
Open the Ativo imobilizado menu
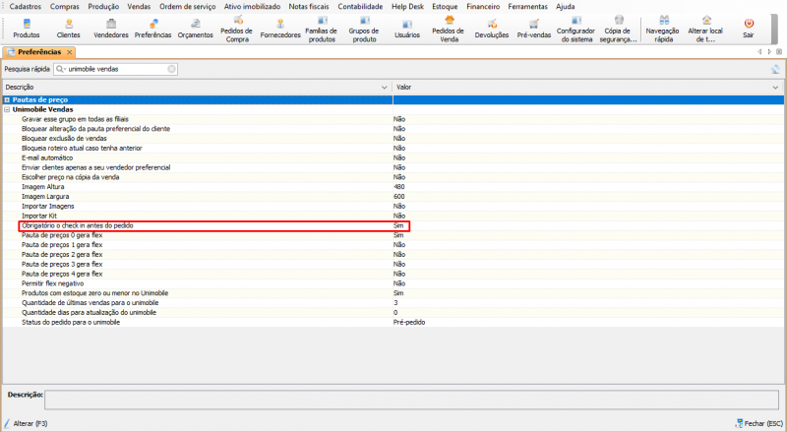point(252,7)
